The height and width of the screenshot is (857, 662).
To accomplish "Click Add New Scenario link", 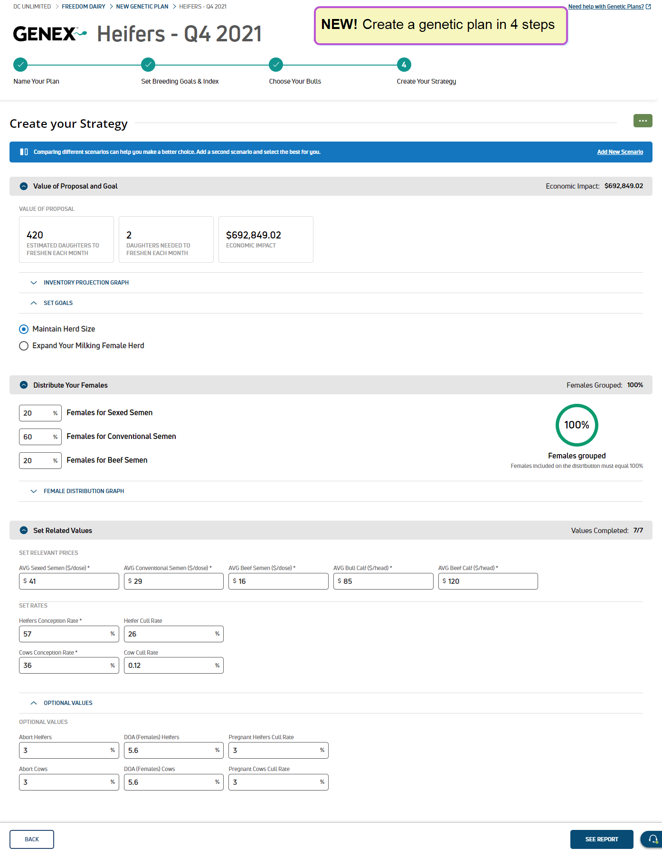I will [x=620, y=152].
